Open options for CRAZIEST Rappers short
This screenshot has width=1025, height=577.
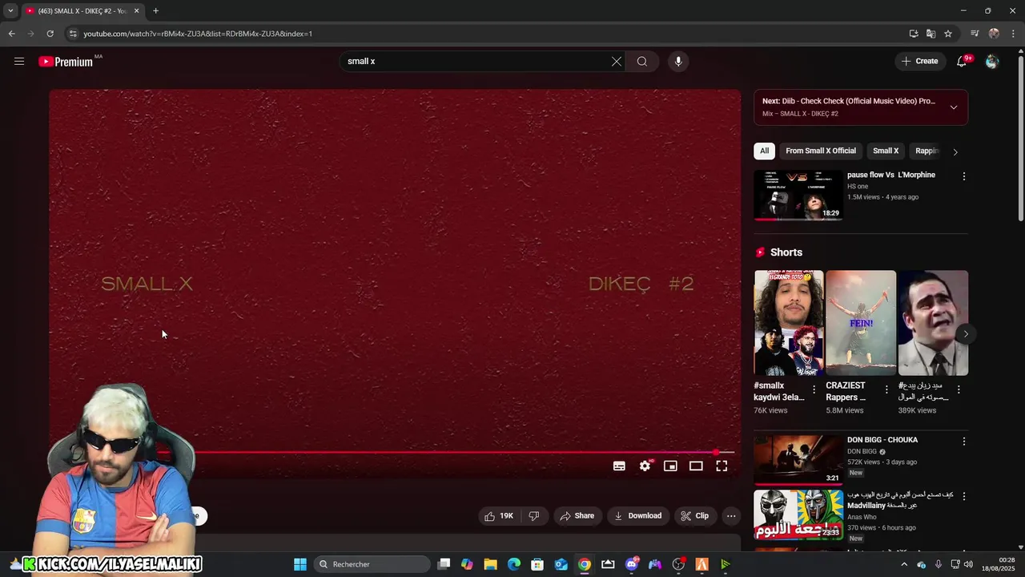886,389
